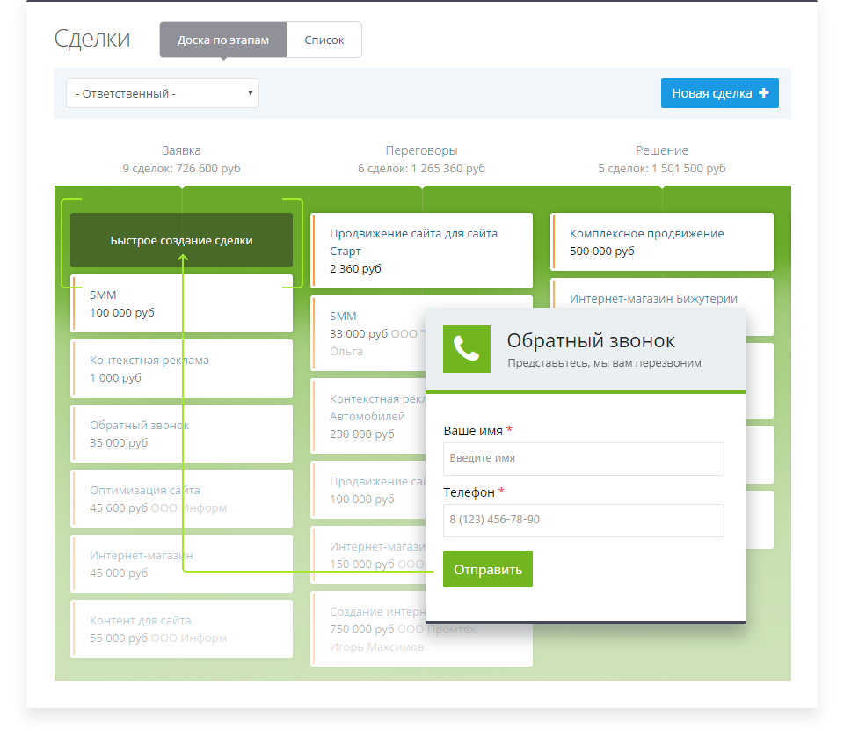
Task: Open Комплексное продвижение deal card
Action: (x=662, y=242)
